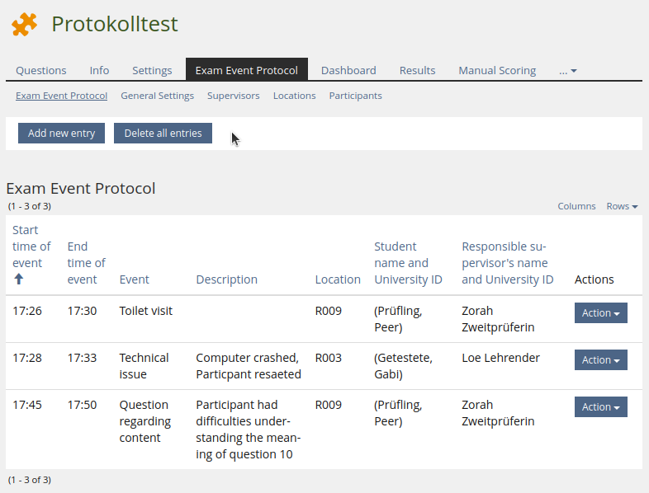This screenshot has width=649, height=493.
Task: Open the Locations subtab
Action: click(294, 96)
